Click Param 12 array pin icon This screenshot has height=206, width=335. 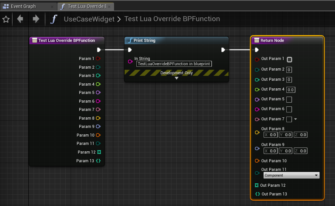coord(99,152)
